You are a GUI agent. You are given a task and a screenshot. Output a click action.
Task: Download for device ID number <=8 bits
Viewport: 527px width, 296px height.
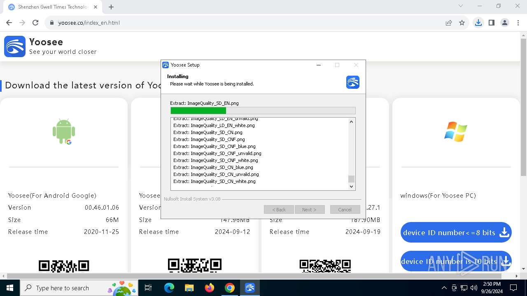tap(456, 233)
